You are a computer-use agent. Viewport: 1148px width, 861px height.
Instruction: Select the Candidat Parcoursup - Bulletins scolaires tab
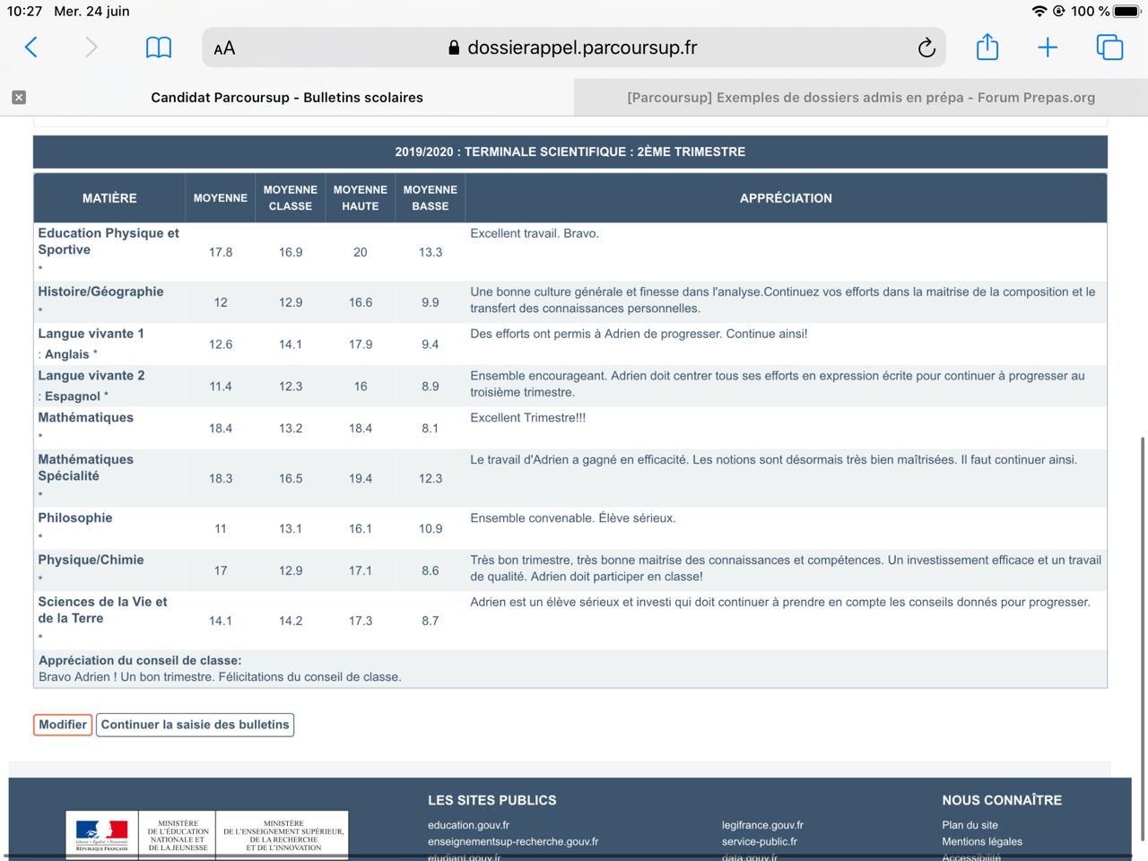287,98
